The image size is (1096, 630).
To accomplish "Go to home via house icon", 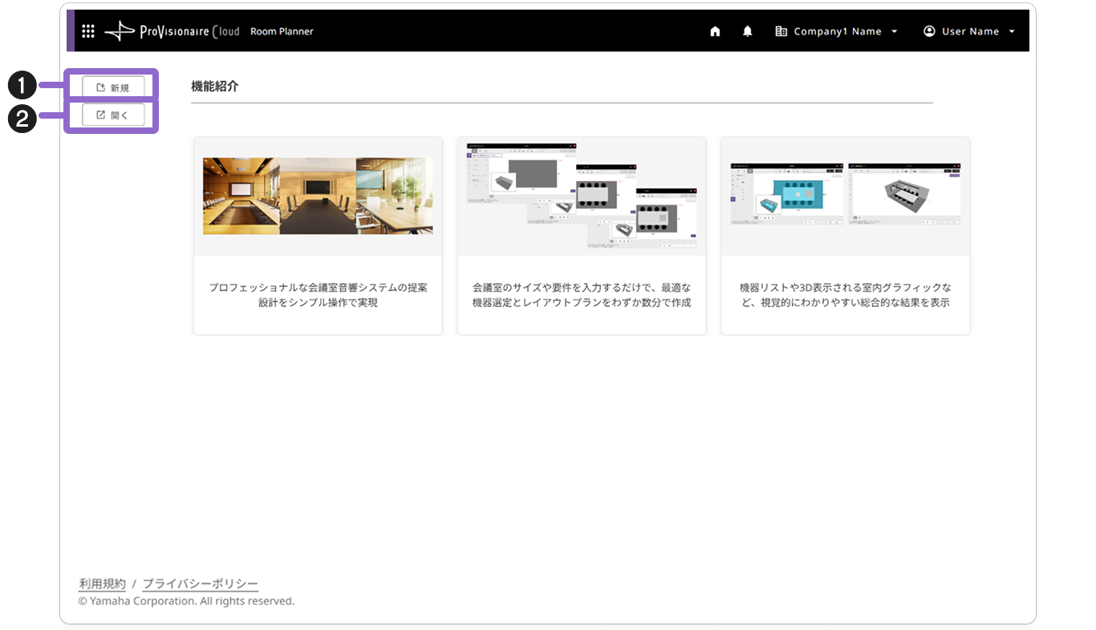I will point(715,31).
